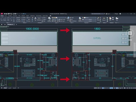Open the AutoCAD application menu

2,14
